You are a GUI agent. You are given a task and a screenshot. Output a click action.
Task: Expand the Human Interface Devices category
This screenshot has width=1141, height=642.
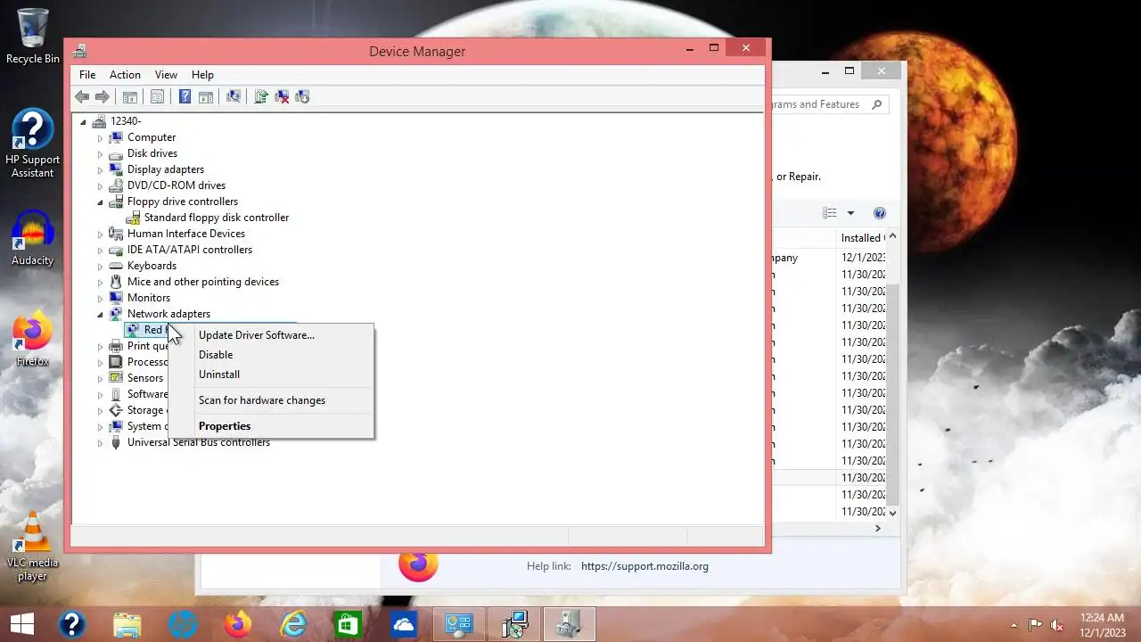(x=100, y=234)
